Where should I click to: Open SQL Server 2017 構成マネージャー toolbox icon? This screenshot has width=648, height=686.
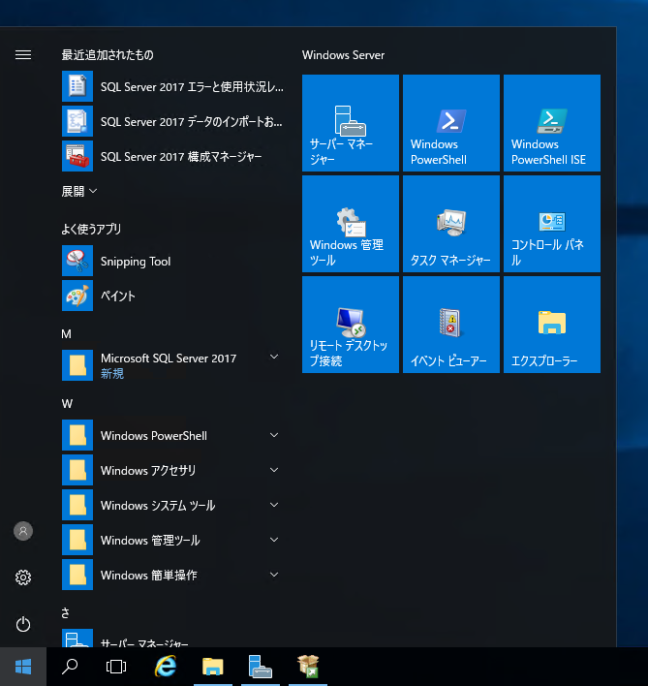click(77, 156)
